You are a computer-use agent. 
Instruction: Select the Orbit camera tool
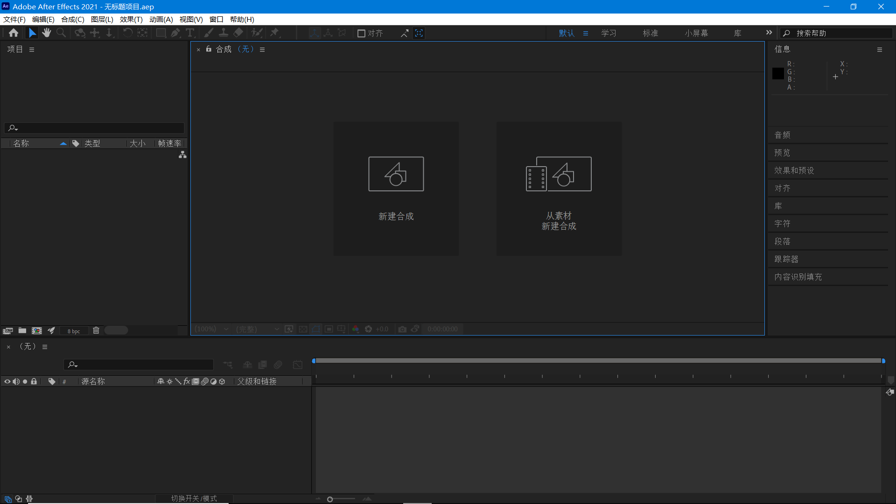click(x=80, y=33)
